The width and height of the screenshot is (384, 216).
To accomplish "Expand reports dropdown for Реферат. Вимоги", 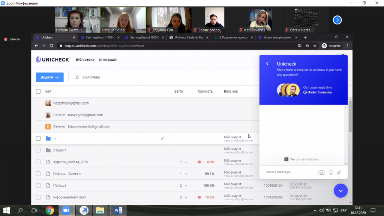I will (x=183, y=174).
